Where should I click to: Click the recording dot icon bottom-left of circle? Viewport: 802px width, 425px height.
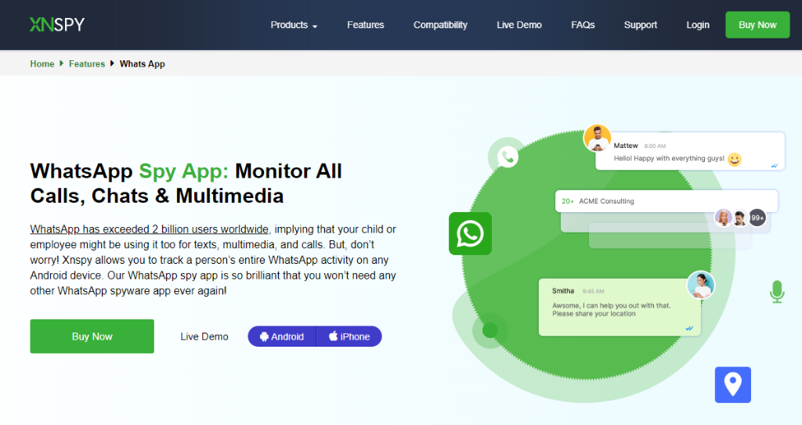490,330
